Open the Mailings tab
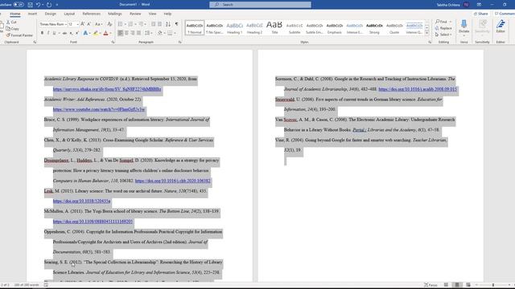Viewport: 515px width, 289px height. point(115,14)
